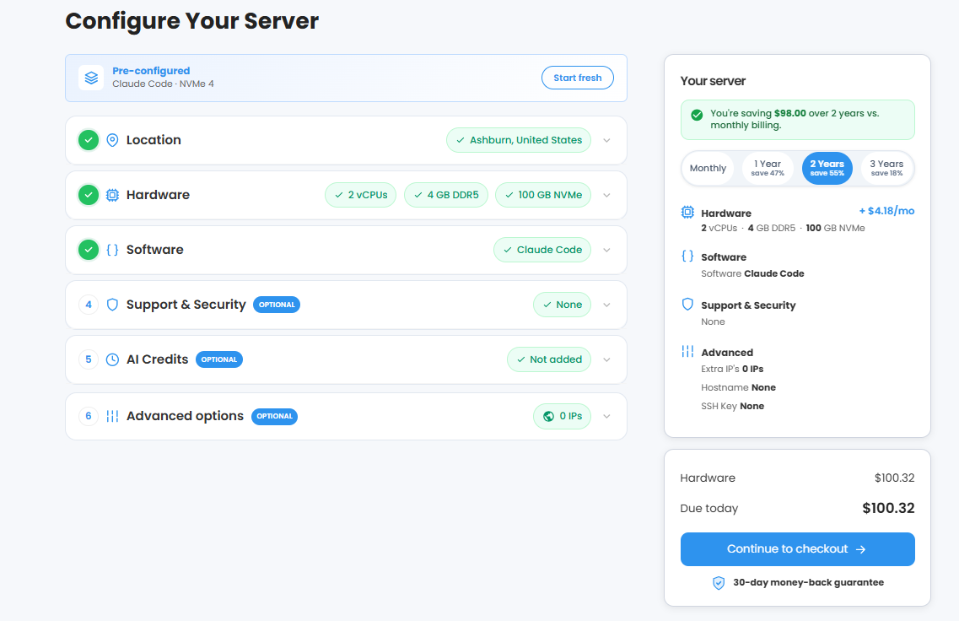The height and width of the screenshot is (621, 959).
Task: Click the money-back guarantee shield icon
Action: pyautogui.click(x=719, y=583)
